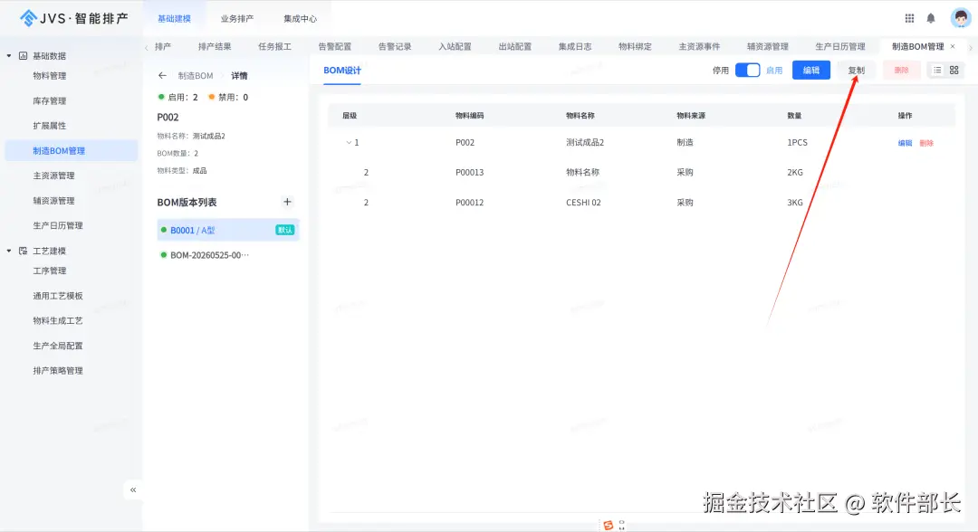Open 物料生成工艺 in sidebar

point(57,321)
